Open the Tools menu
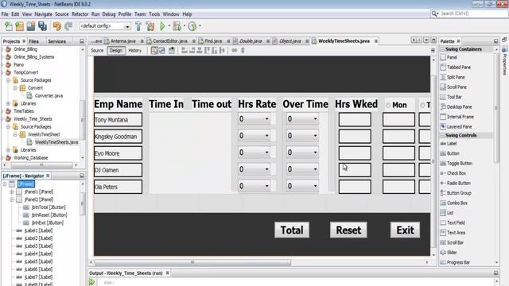The height and width of the screenshot is (286, 509). (154, 14)
